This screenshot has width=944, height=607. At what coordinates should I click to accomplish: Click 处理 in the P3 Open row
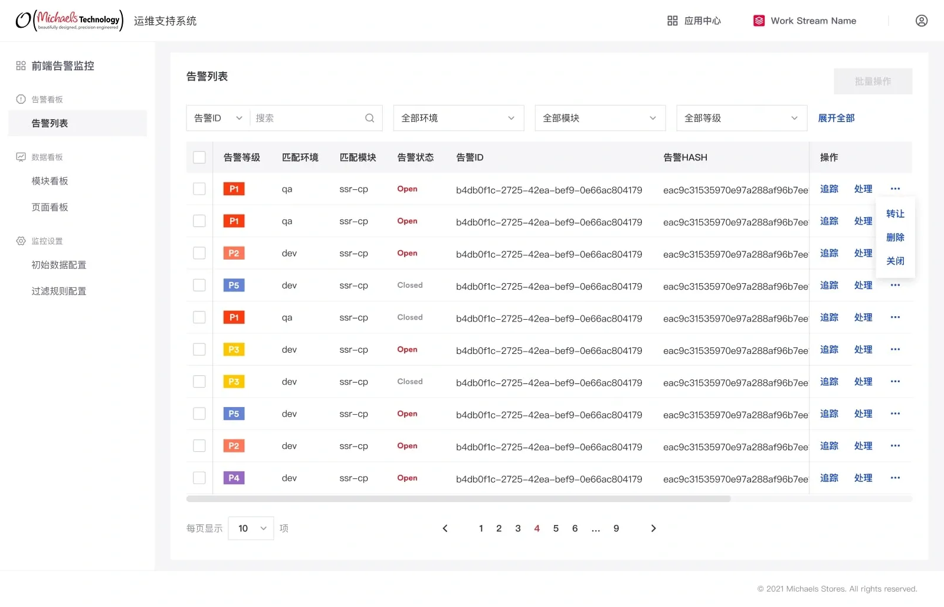pos(863,349)
